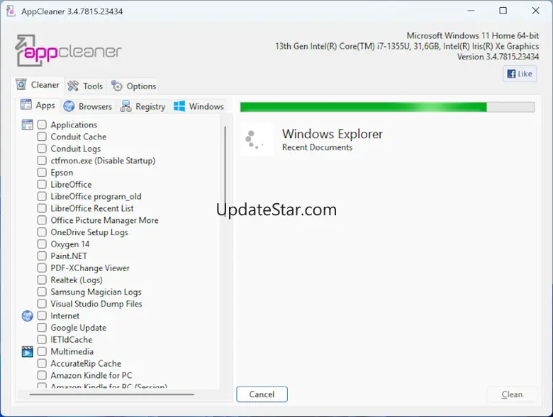The height and width of the screenshot is (417, 553).
Task: Check the Visual Studio Dump Files checkbox
Action: [42, 304]
